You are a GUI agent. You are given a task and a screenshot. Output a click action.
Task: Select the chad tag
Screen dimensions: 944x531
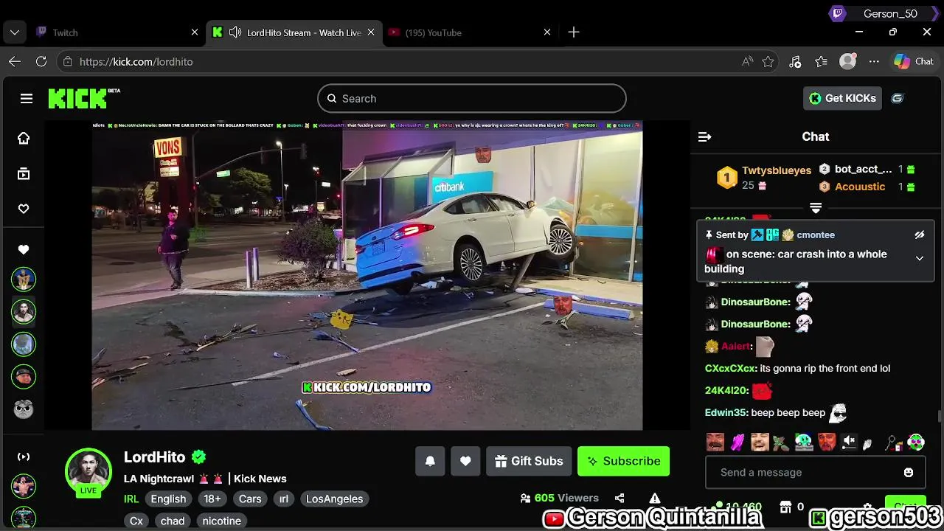tap(173, 521)
